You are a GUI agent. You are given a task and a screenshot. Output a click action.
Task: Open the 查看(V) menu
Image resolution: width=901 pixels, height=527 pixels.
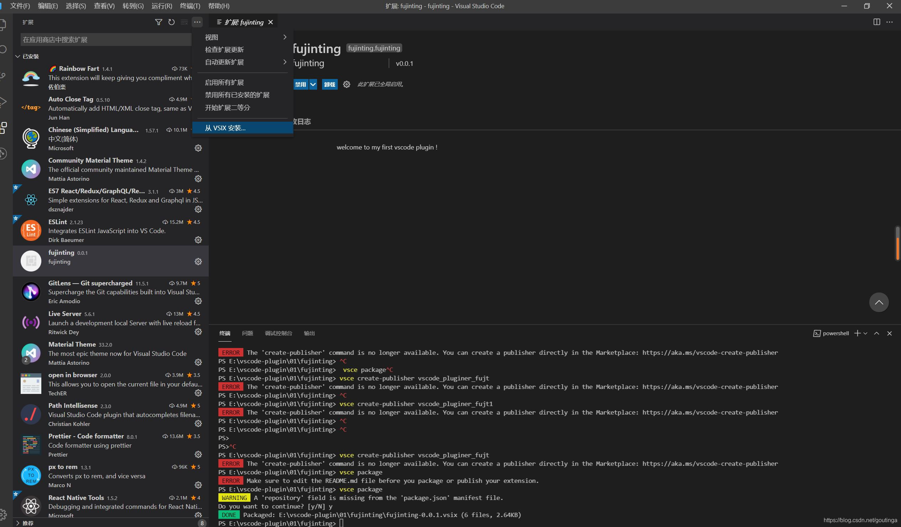point(104,6)
